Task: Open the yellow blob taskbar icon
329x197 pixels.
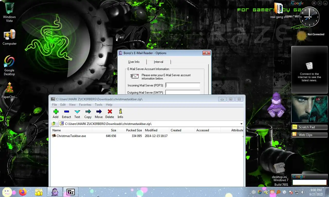Action: (39, 192)
